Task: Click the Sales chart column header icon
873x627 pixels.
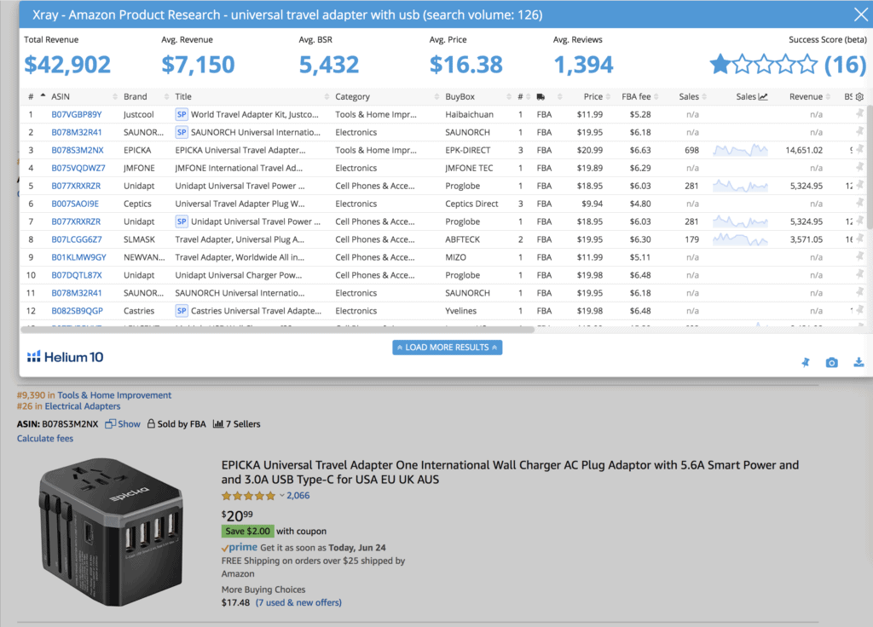Action: 763,97
